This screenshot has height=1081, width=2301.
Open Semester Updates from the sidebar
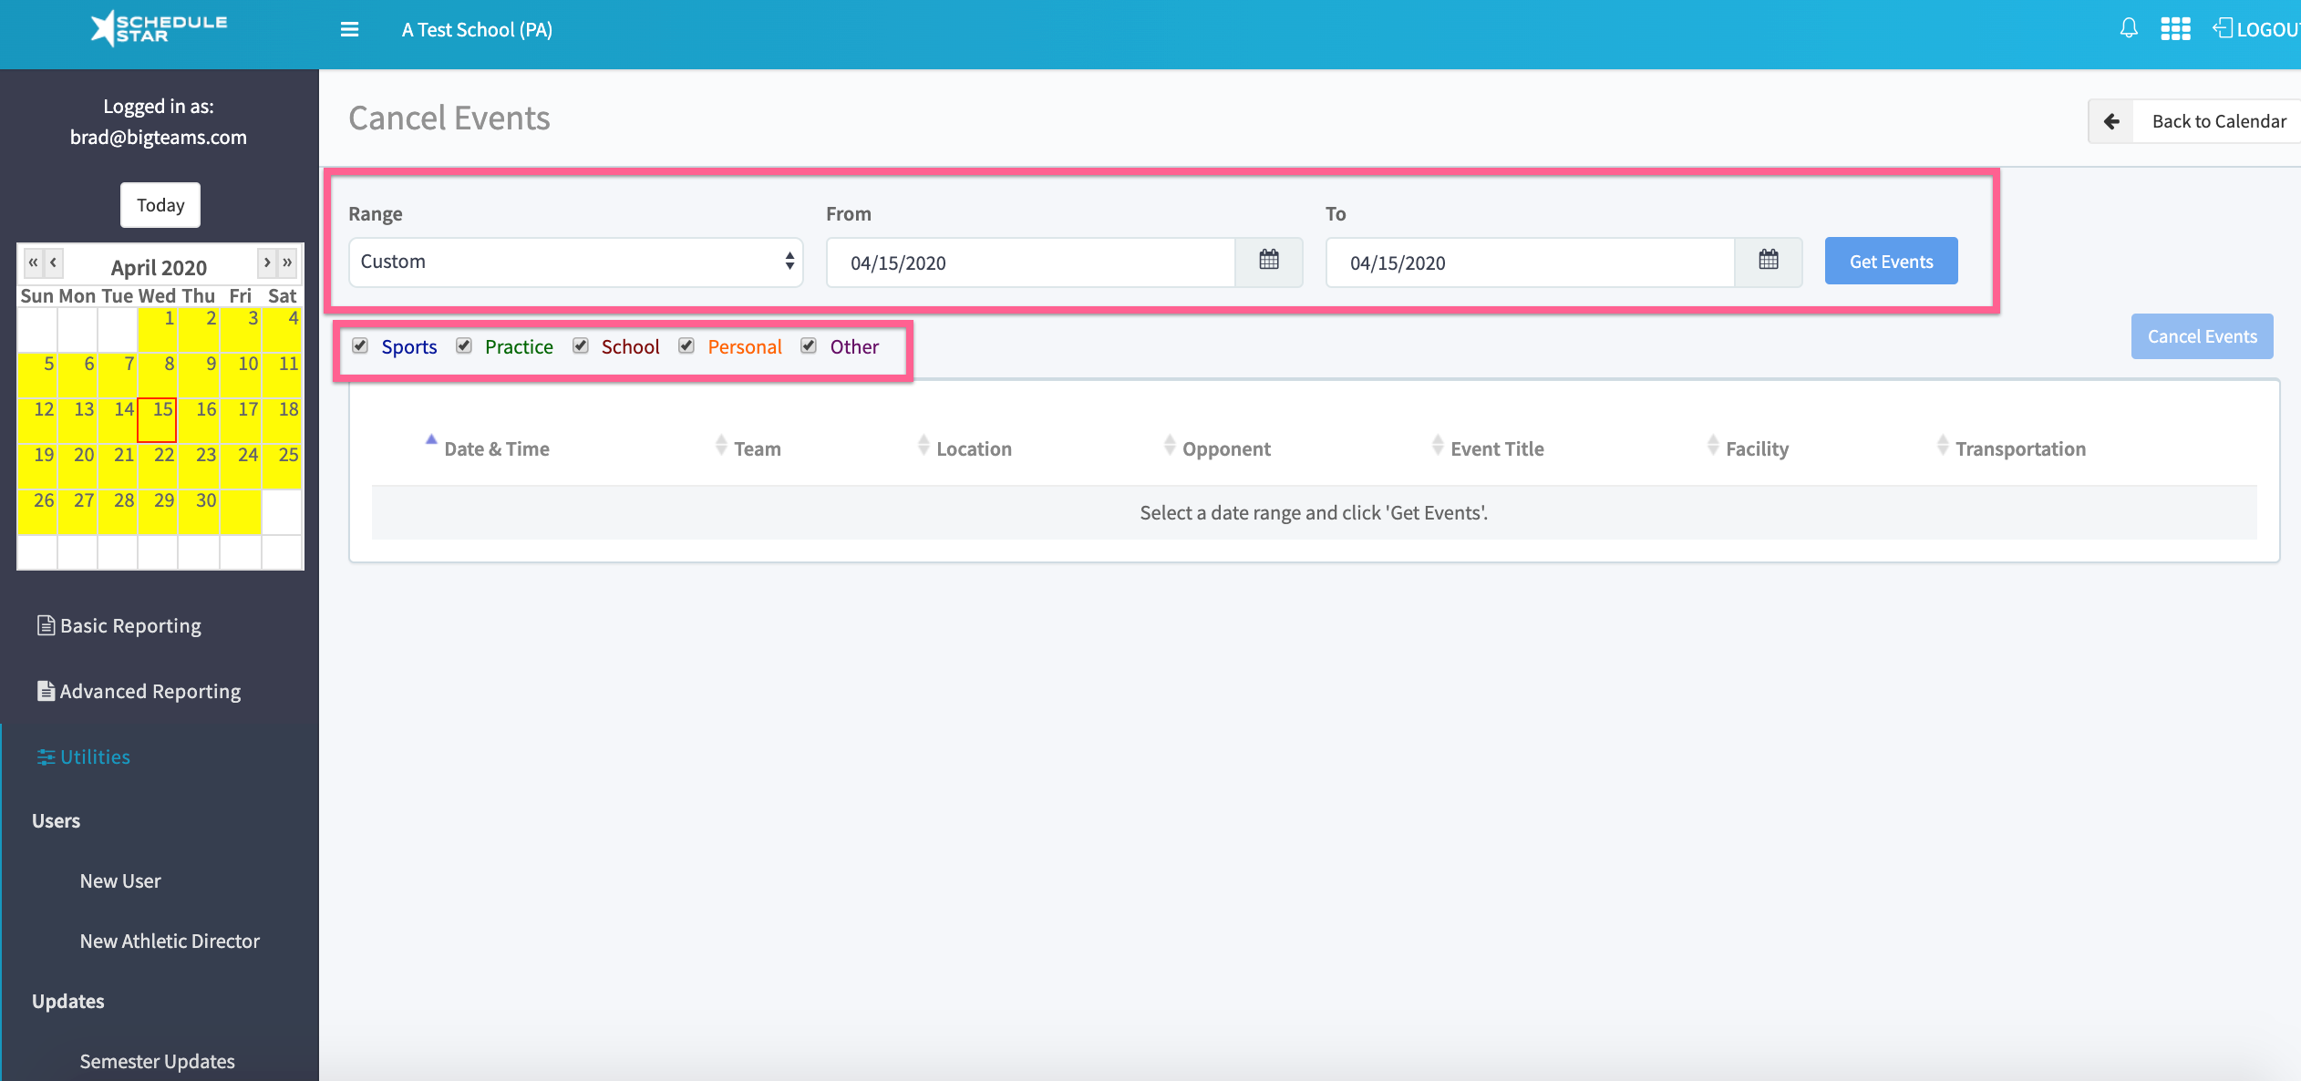pyautogui.click(x=156, y=1060)
